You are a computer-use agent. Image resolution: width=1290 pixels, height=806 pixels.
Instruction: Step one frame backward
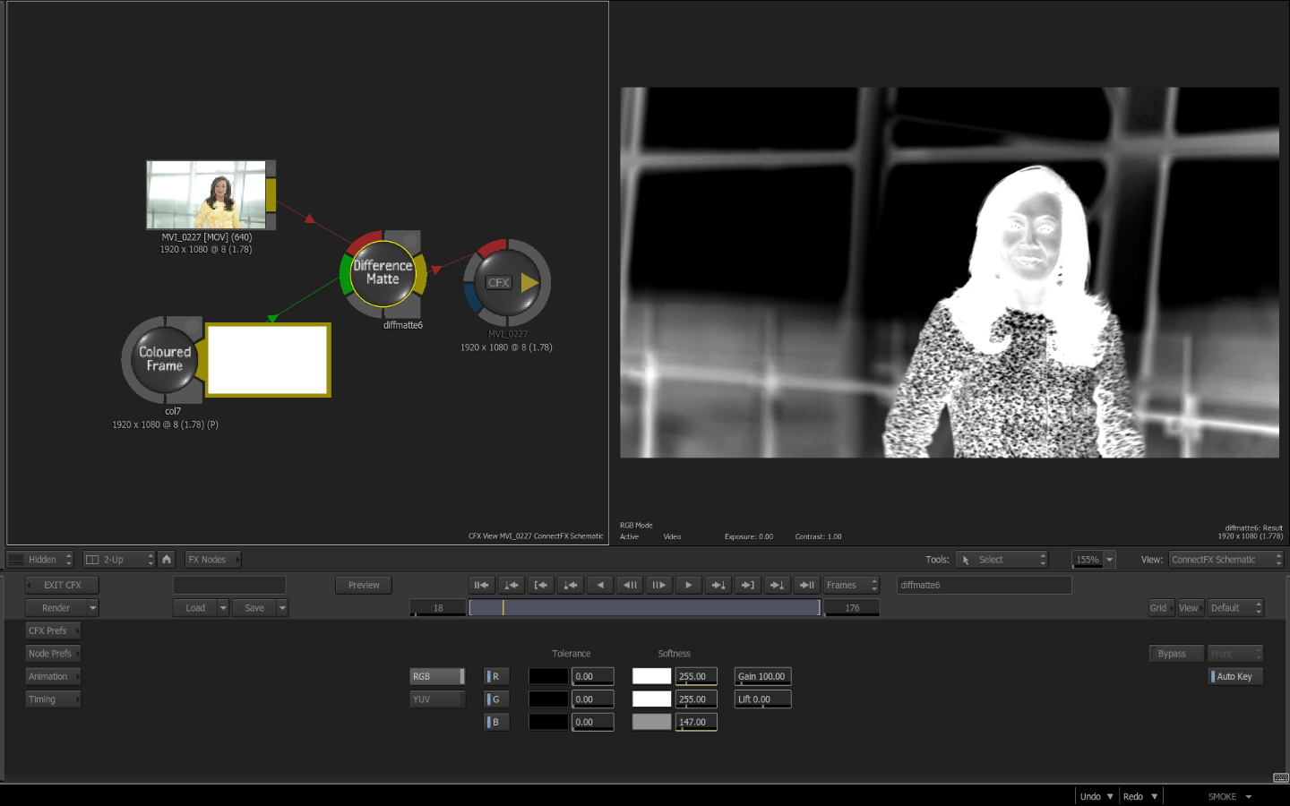(x=630, y=585)
